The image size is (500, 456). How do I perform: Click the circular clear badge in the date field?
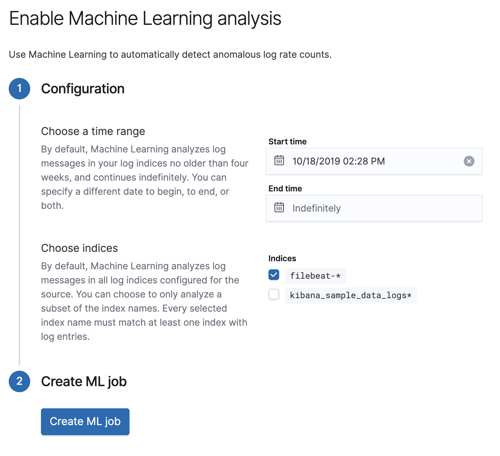(469, 162)
